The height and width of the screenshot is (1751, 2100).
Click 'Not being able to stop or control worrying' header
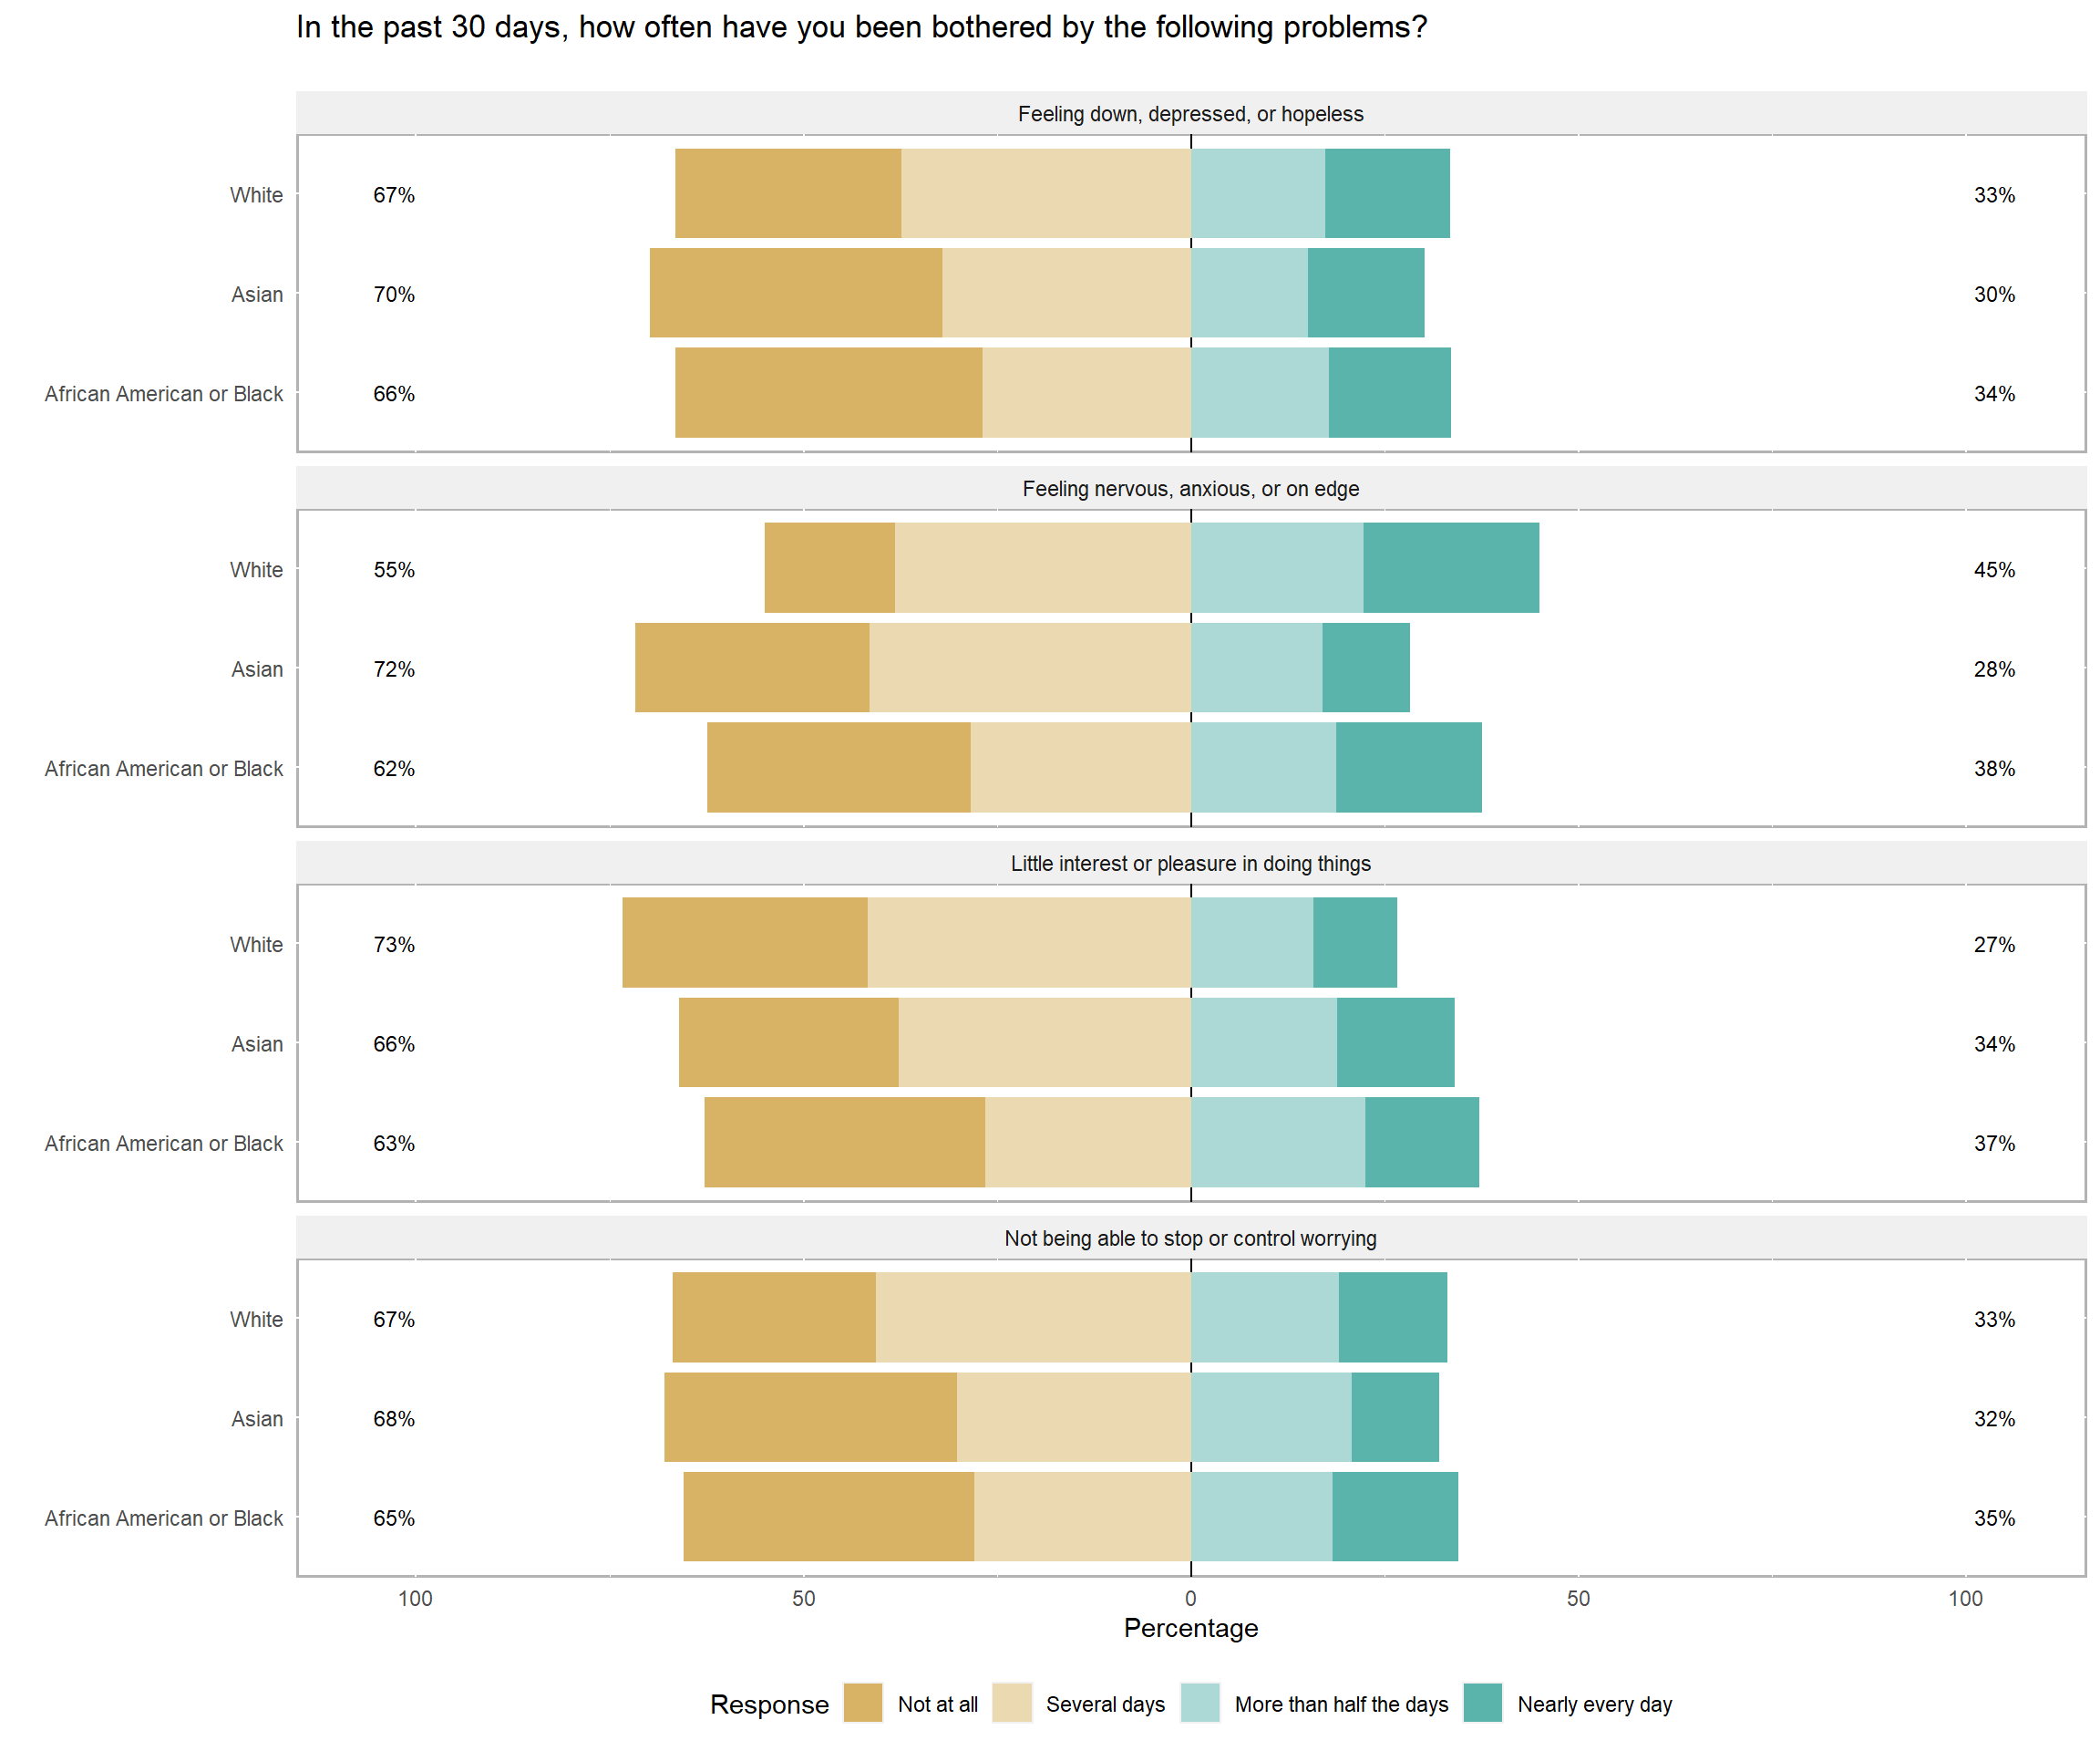click(x=1190, y=1238)
